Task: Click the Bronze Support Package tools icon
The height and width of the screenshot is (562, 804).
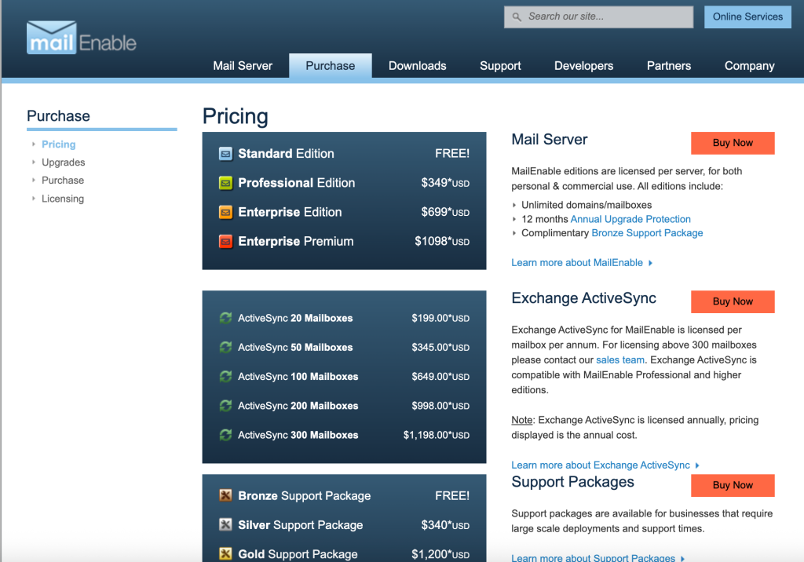Action: pyautogui.click(x=225, y=495)
